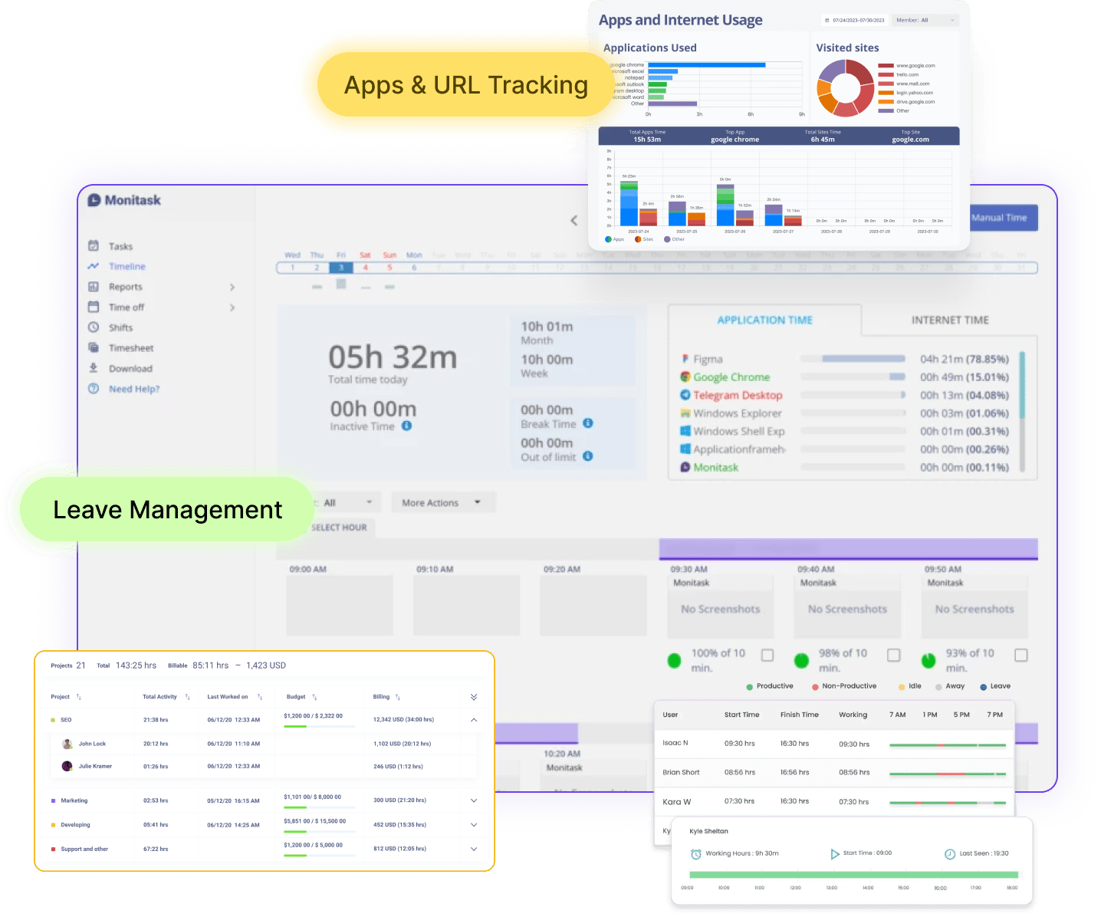Expand the Marketing project row
Screen dimensions: 1101x917
point(474,800)
